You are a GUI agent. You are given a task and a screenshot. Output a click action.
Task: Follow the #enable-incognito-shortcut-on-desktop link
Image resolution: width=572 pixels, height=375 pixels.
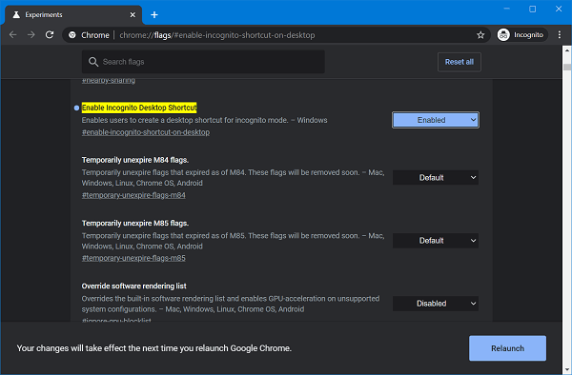pos(146,132)
